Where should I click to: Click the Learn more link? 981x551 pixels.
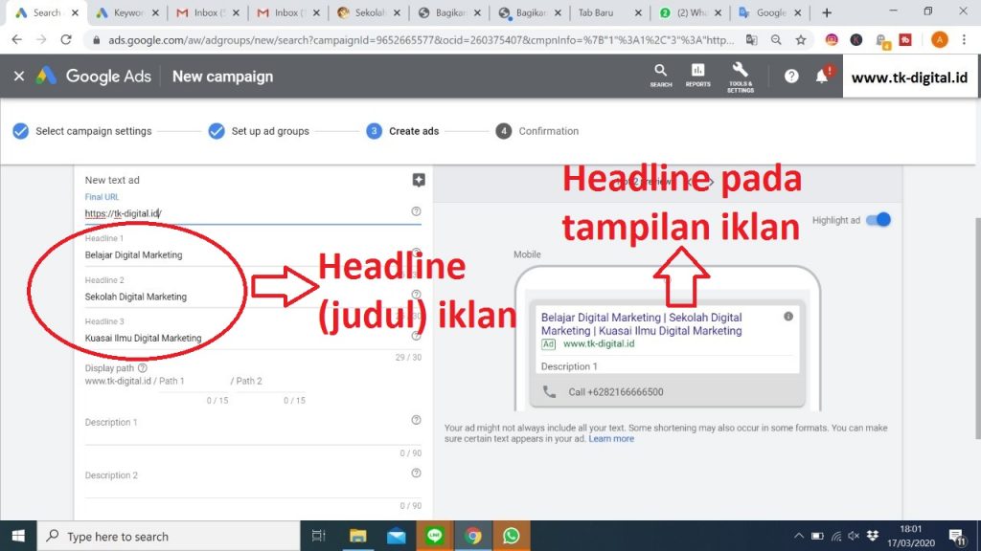pos(611,439)
